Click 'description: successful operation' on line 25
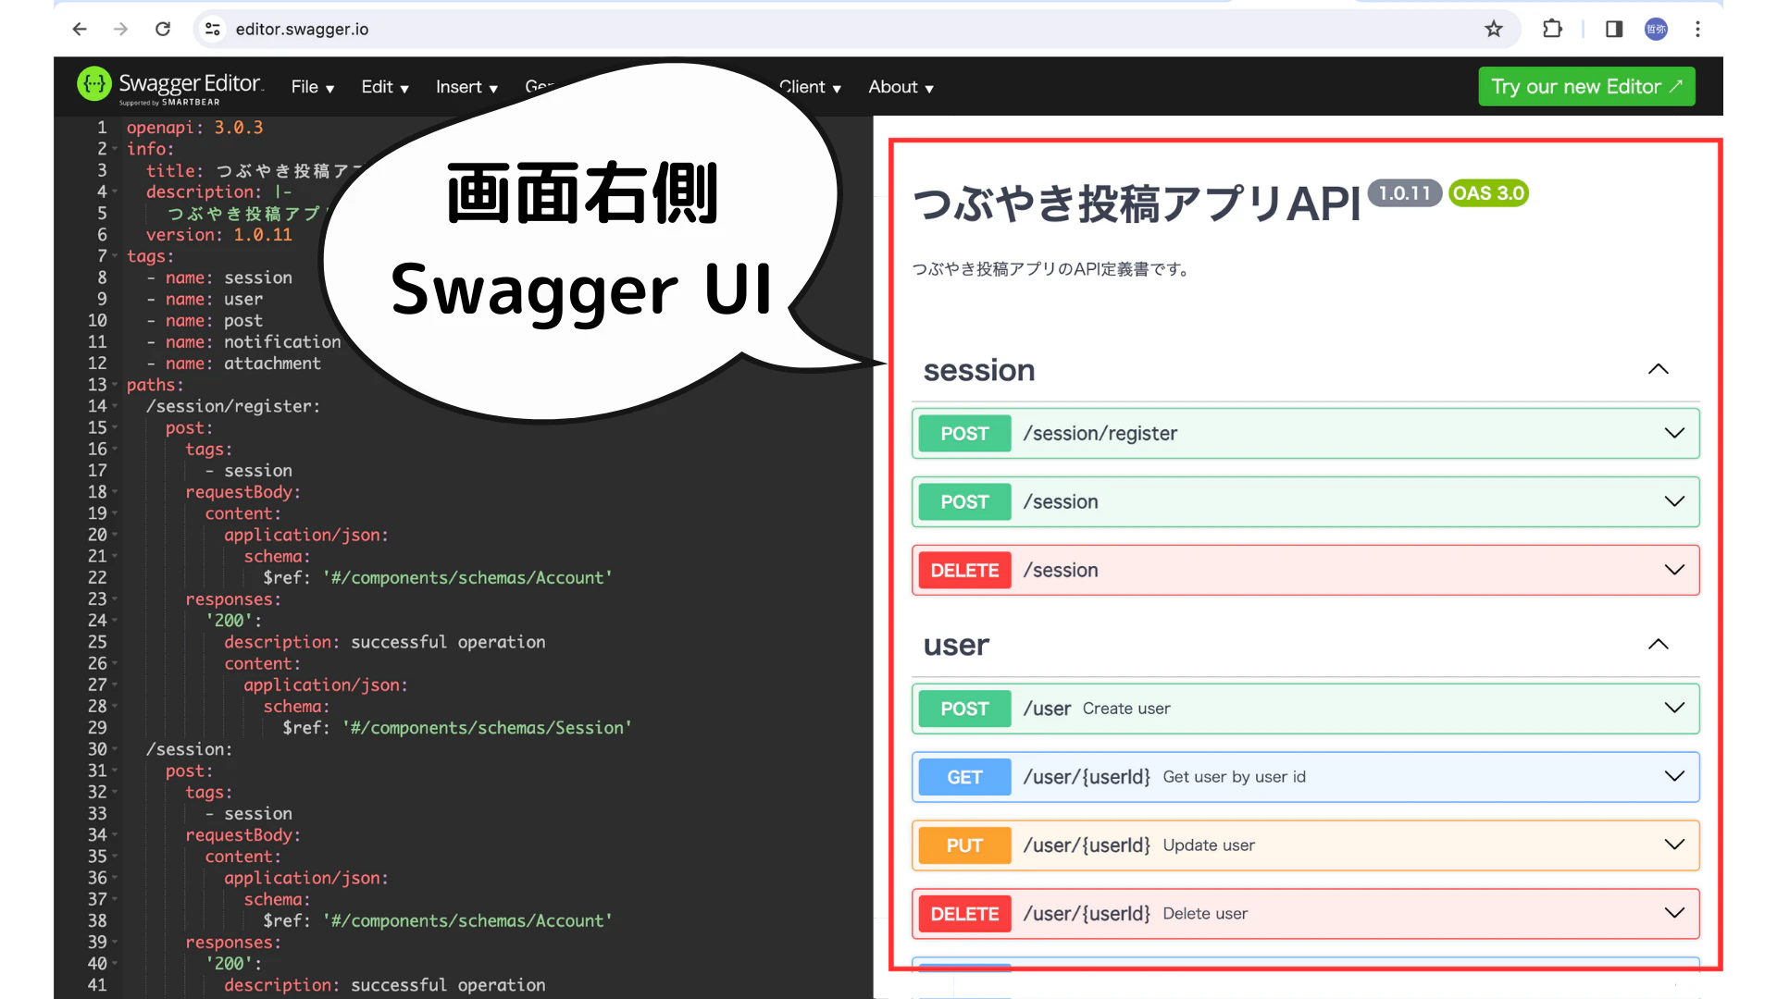 tap(384, 642)
